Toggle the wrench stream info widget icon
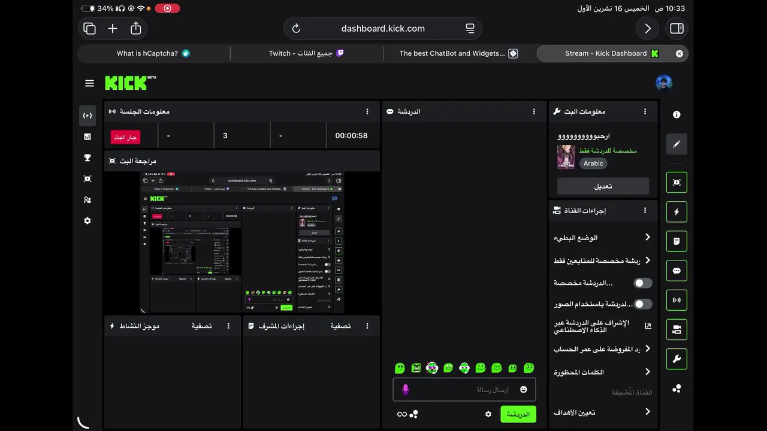The width and height of the screenshot is (767, 431). tap(677, 359)
